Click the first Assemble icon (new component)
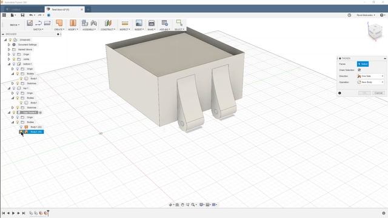This screenshot has height=218, width=388. coord(85,23)
